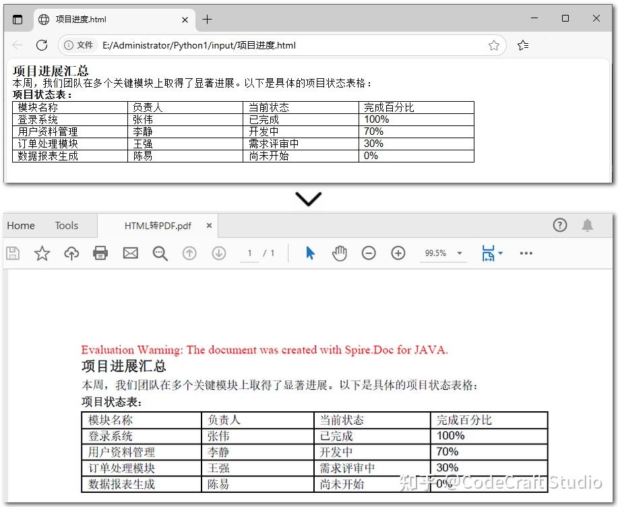This screenshot has width=618, height=507.
Task: Save the PDF with the disk icon
Action: pos(12,253)
